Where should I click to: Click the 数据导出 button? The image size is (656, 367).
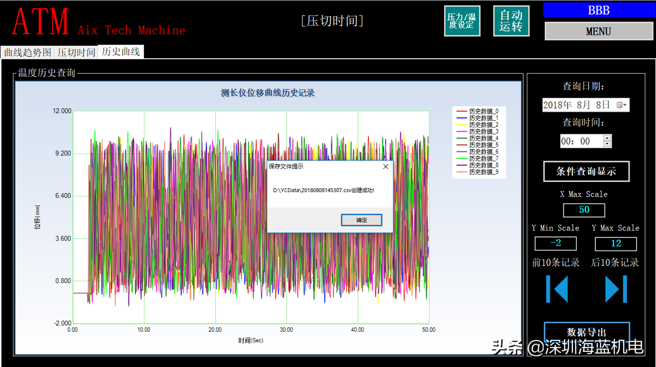[587, 332]
